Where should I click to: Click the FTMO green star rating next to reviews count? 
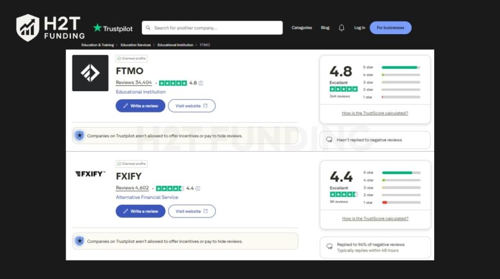[x=173, y=83]
